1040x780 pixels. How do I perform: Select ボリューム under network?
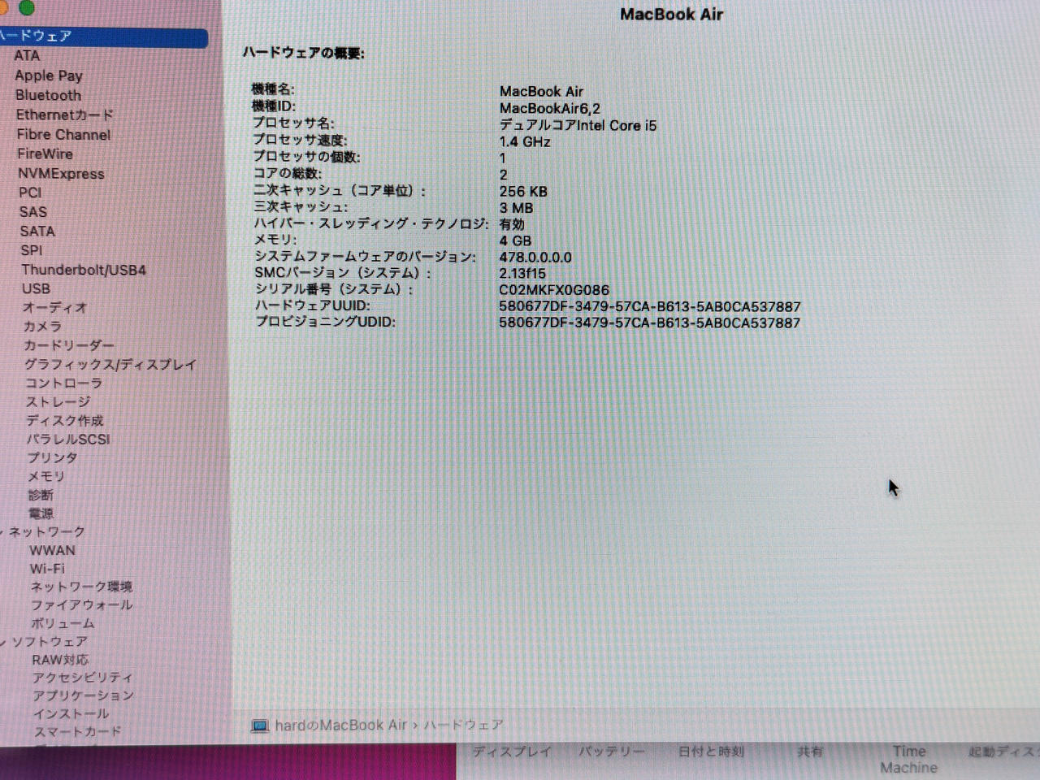point(63,623)
